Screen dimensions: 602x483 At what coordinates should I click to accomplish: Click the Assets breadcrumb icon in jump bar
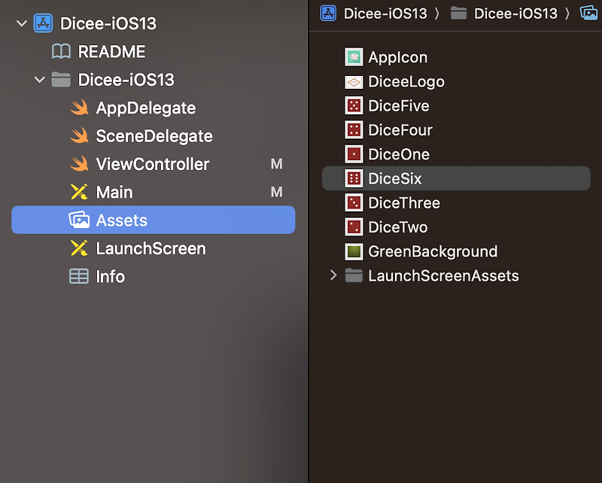(589, 14)
